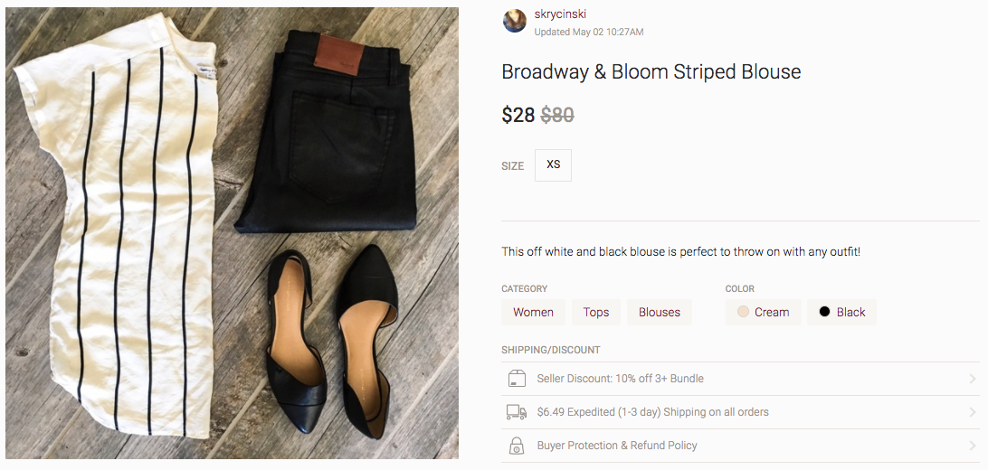988x470 pixels.
Task: Open the Tops category tag
Action: 596,312
